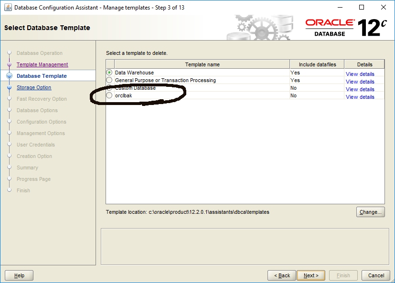Click the Details column header
The height and width of the screenshot is (283, 395).
pyautogui.click(x=364, y=64)
